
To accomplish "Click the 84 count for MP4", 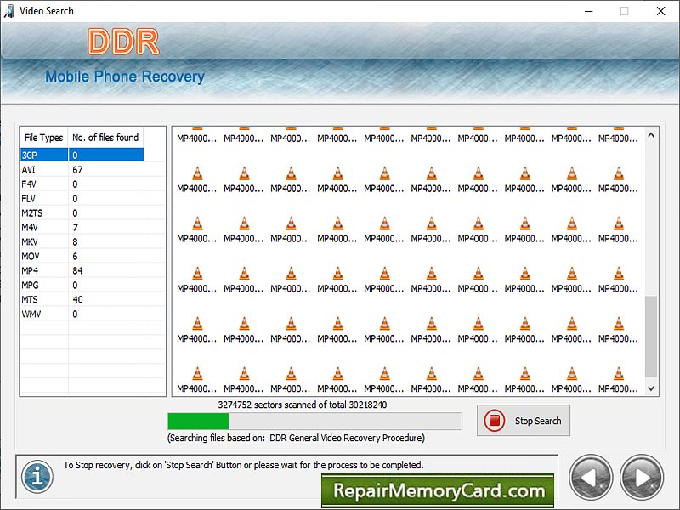I will pyautogui.click(x=77, y=270).
